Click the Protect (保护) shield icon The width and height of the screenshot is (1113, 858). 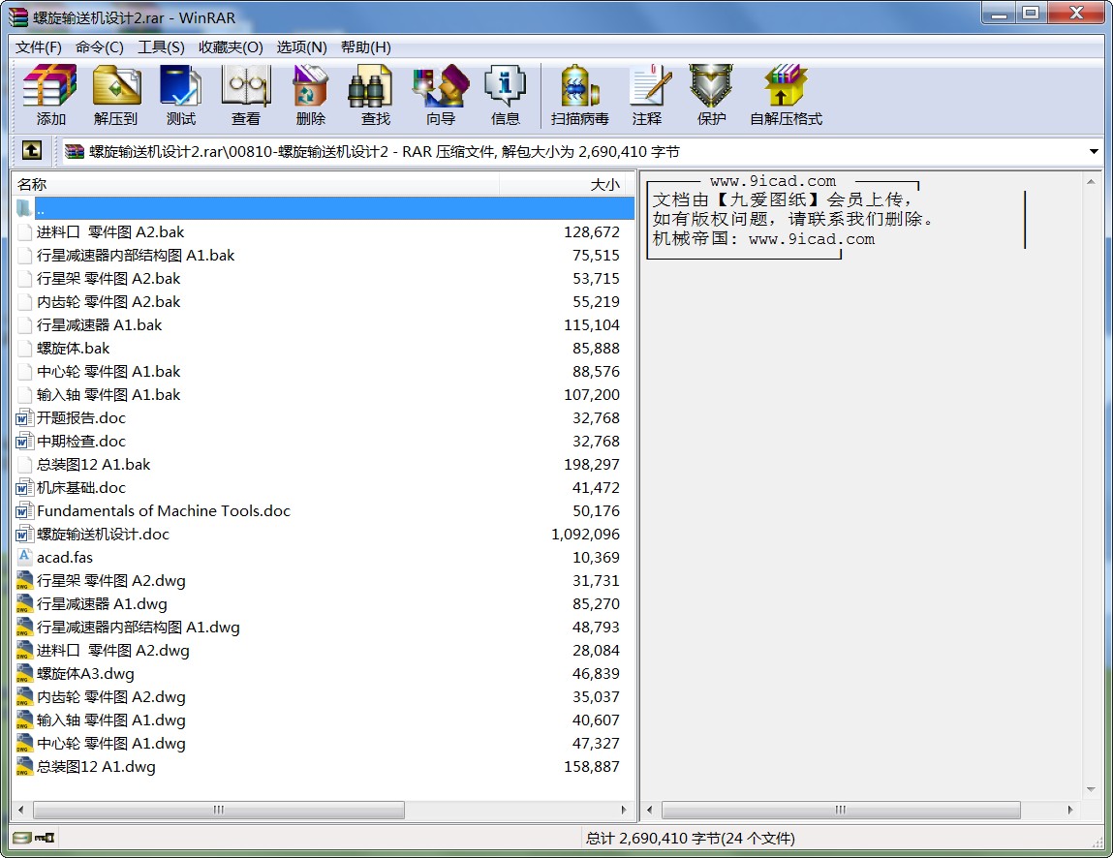711,95
